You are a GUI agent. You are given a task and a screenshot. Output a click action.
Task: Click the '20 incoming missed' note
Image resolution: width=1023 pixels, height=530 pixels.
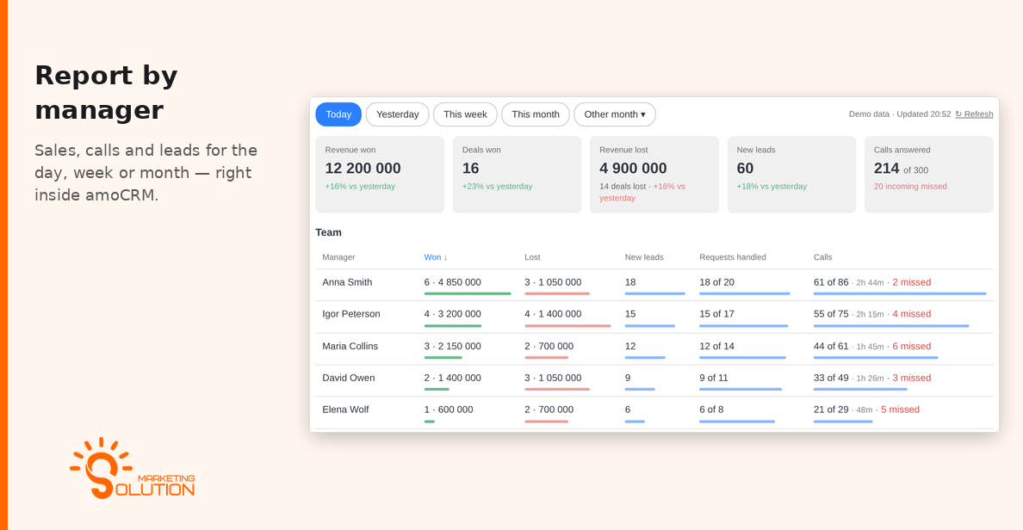click(910, 187)
